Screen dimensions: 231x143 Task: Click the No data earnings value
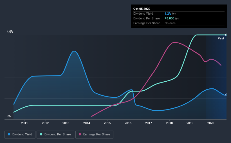(170, 23)
